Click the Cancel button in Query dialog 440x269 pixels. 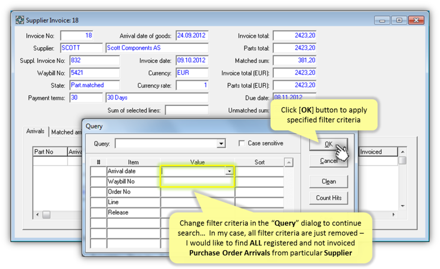(329, 161)
